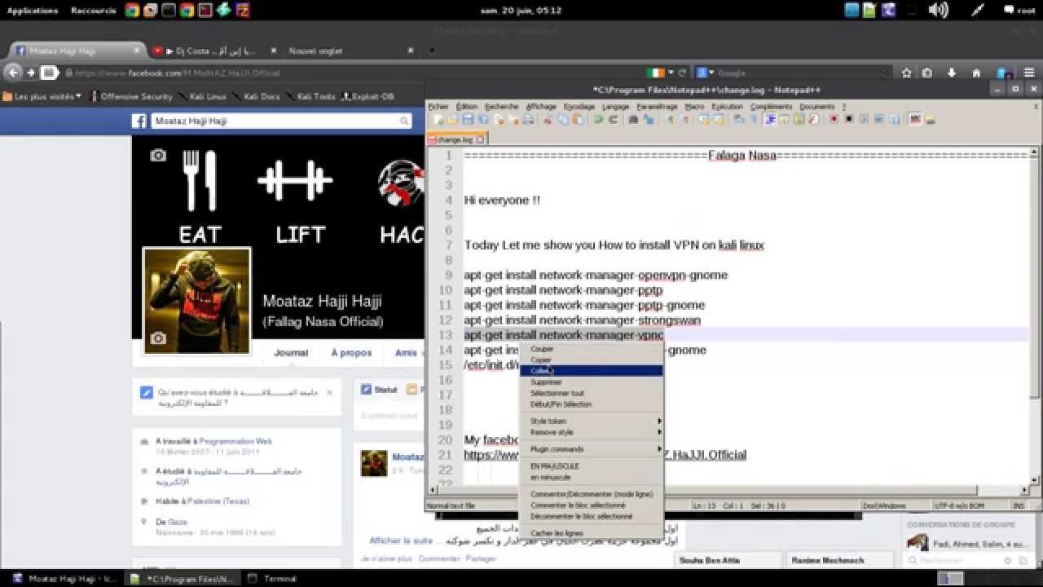Choose Couper in the context menu

pyautogui.click(x=592, y=349)
